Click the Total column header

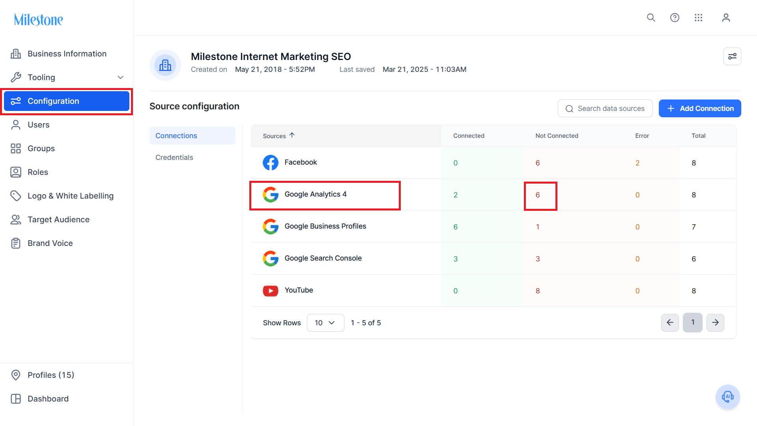(698, 136)
